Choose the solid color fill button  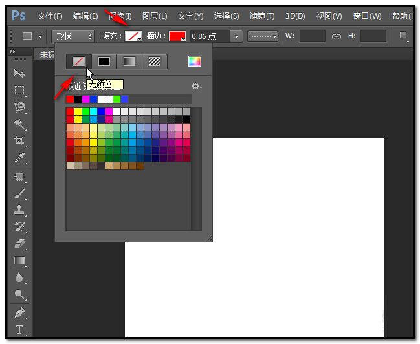tap(104, 62)
